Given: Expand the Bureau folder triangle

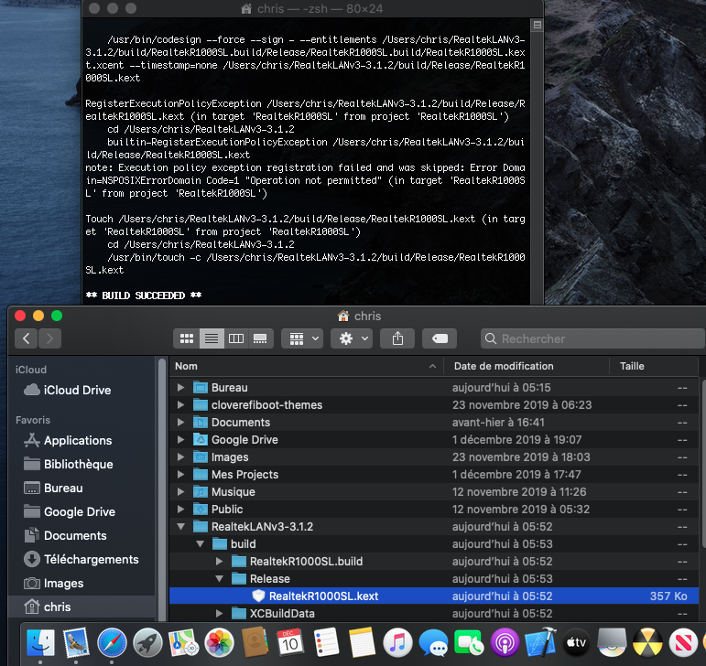Looking at the screenshot, I should click(180, 388).
